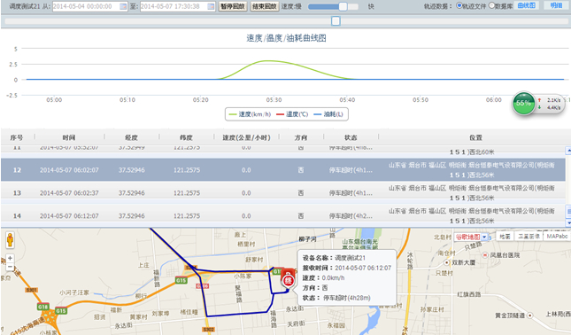Toggle the 油耗(L) legend series
The height and width of the screenshot is (335, 571).
tap(328, 114)
